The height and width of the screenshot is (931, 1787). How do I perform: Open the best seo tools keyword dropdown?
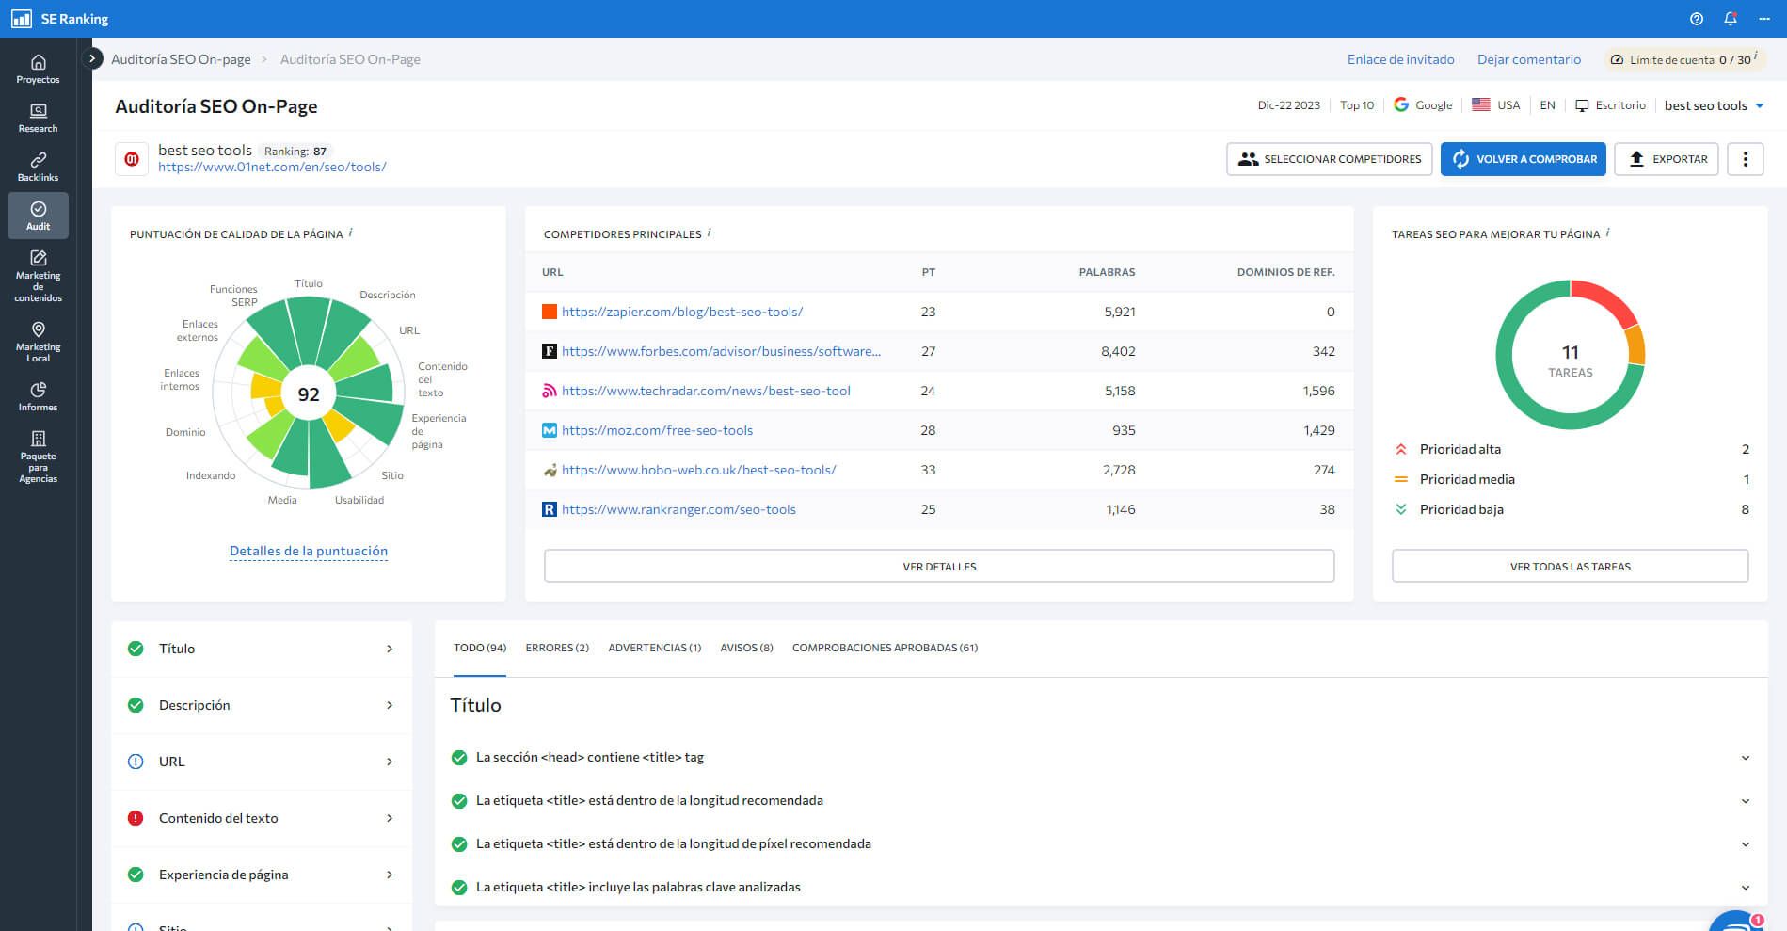(x=1714, y=105)
